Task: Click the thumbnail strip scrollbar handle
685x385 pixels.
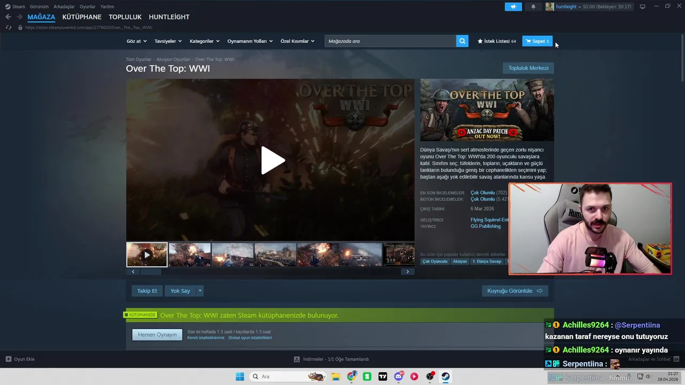Action: 150,272
